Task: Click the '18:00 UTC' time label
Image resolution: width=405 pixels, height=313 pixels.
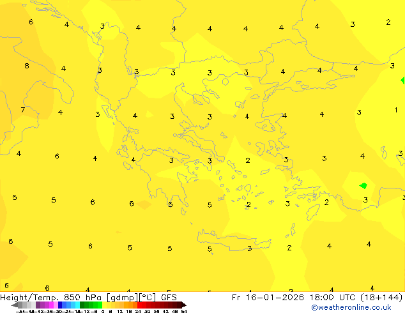Action: click(333, 298)
